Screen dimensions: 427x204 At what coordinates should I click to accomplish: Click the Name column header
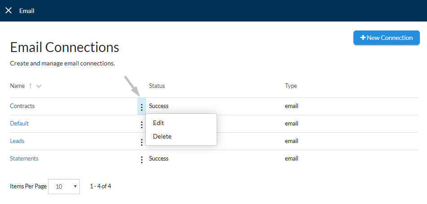pos(17,86)
